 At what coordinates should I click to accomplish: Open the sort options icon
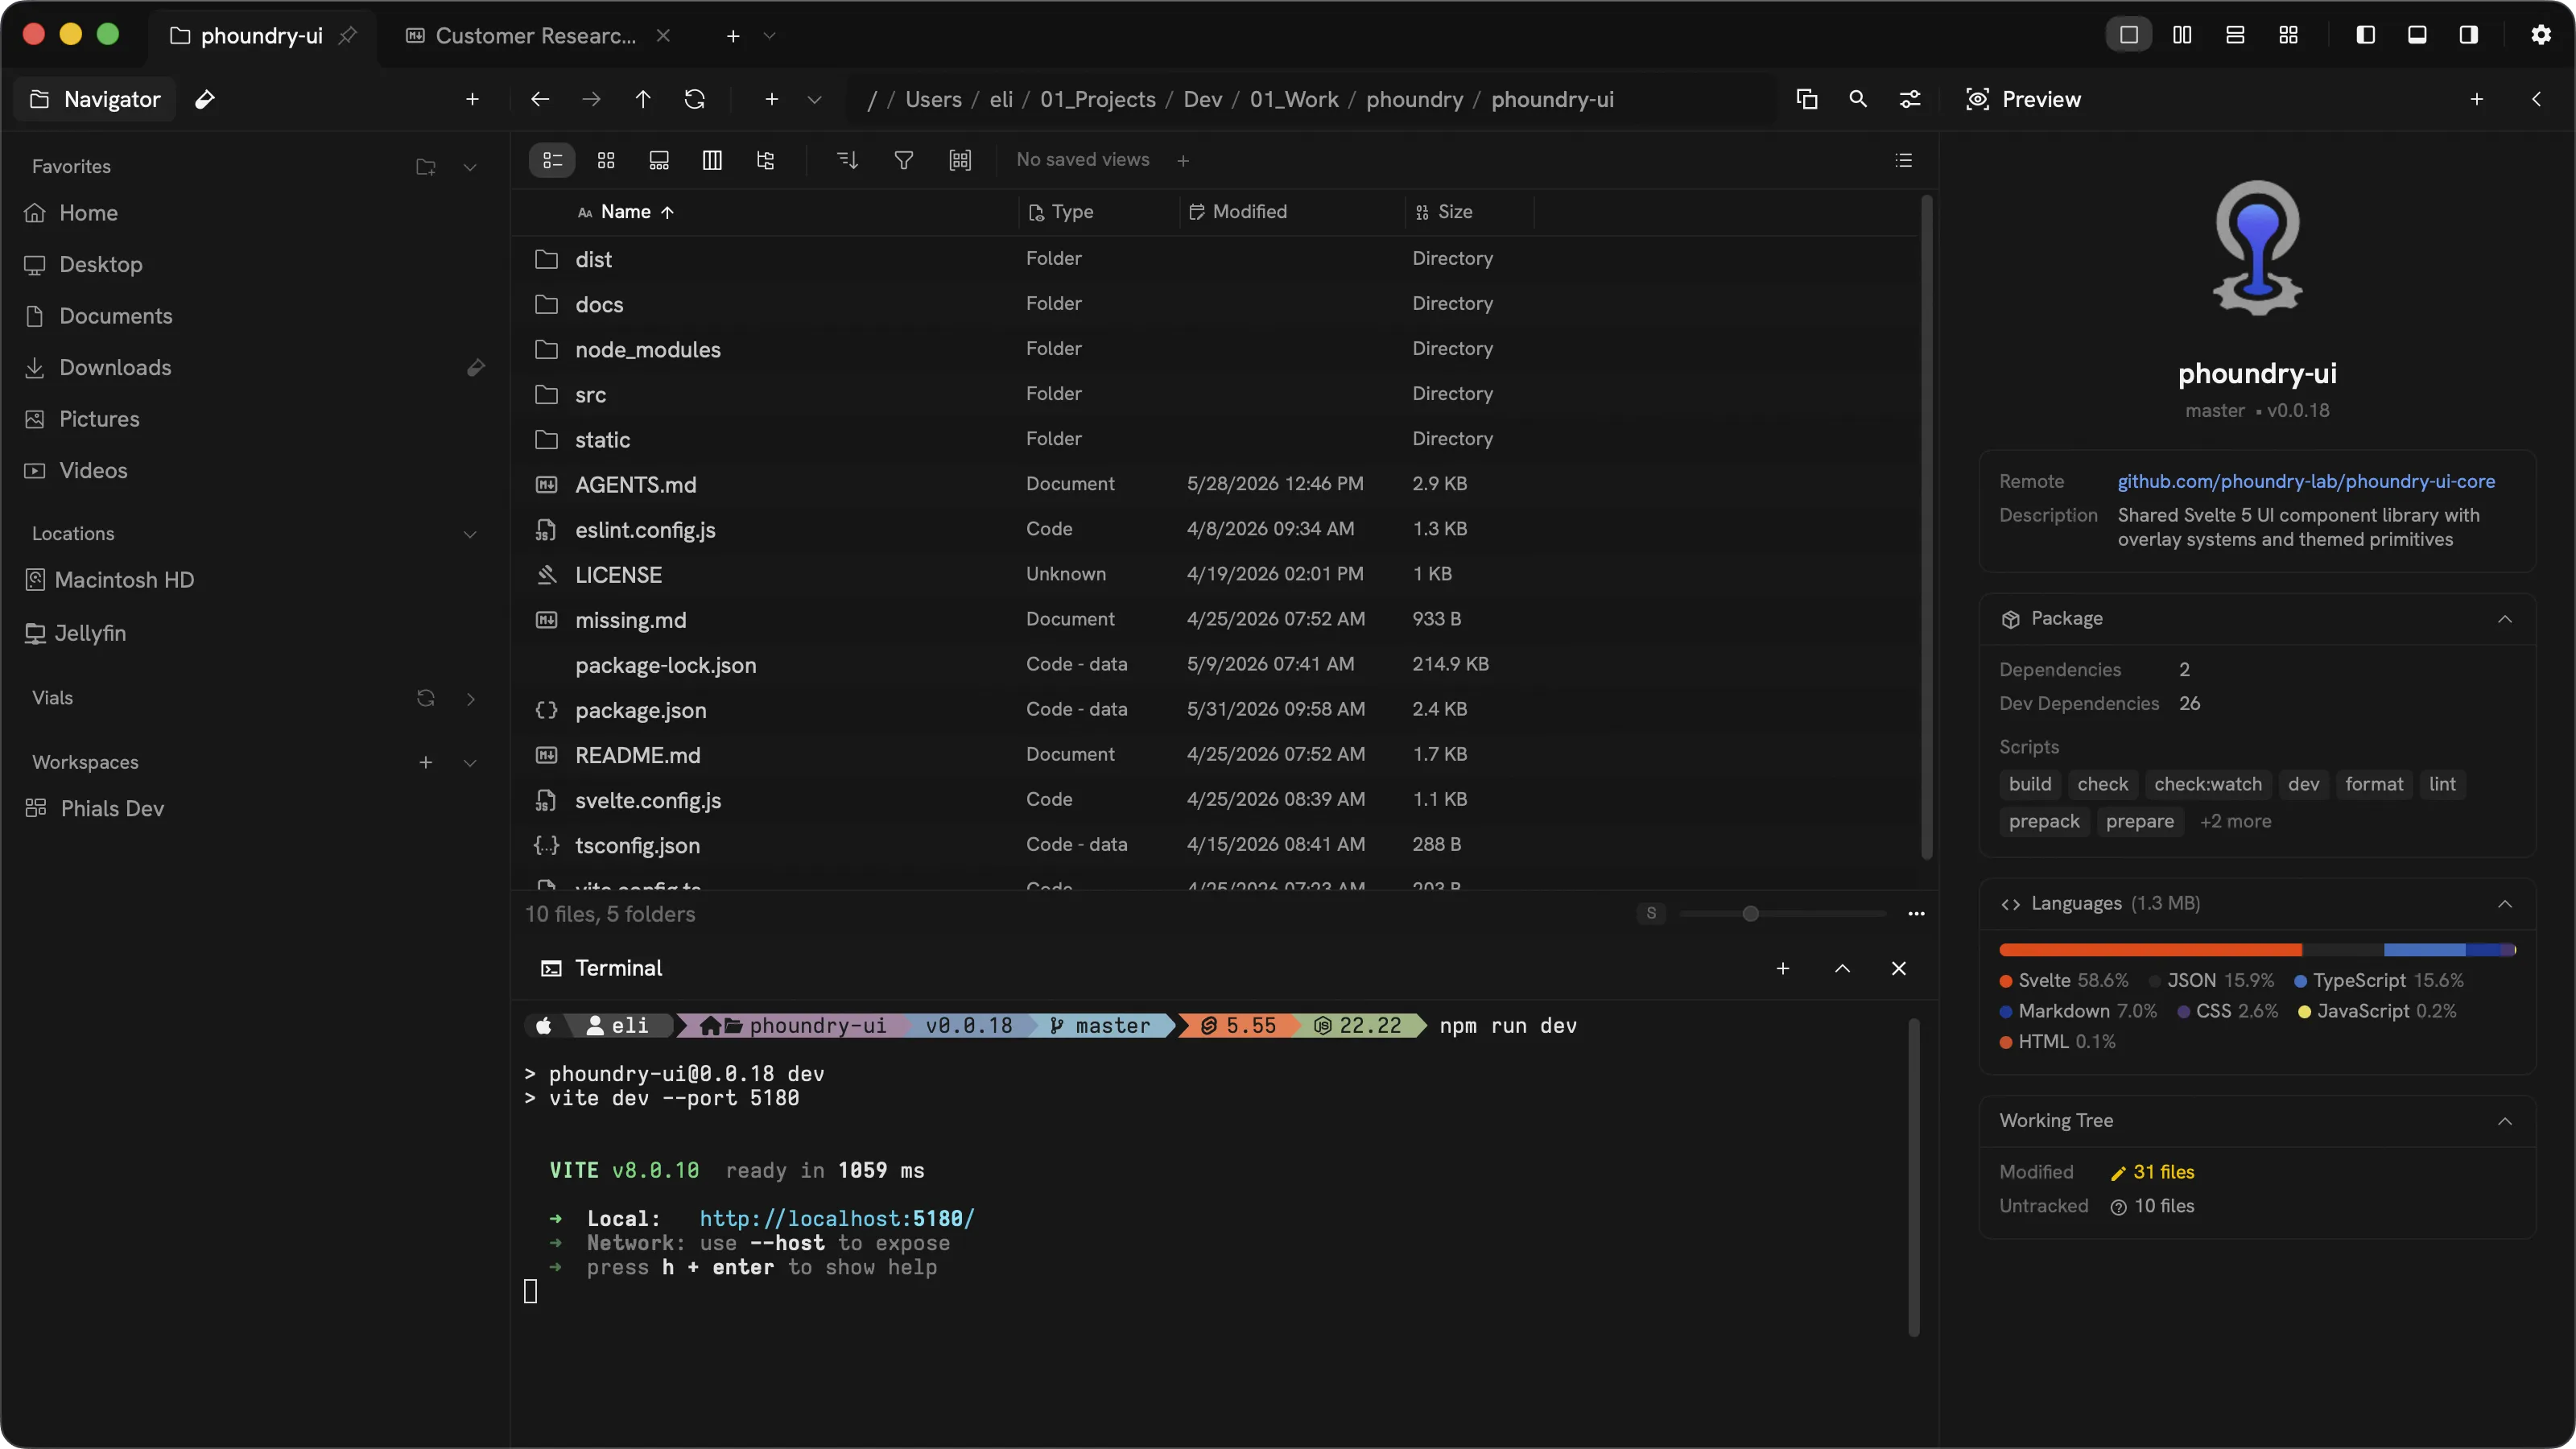847,160
